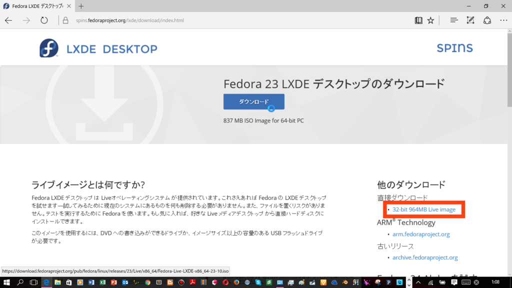This screenshot has height=288, width=512.
Task: Click the 1:08 system clock
Action: [495, 282]
